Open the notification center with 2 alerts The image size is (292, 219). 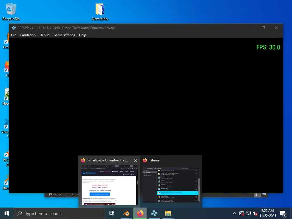(x=283, y=213)
